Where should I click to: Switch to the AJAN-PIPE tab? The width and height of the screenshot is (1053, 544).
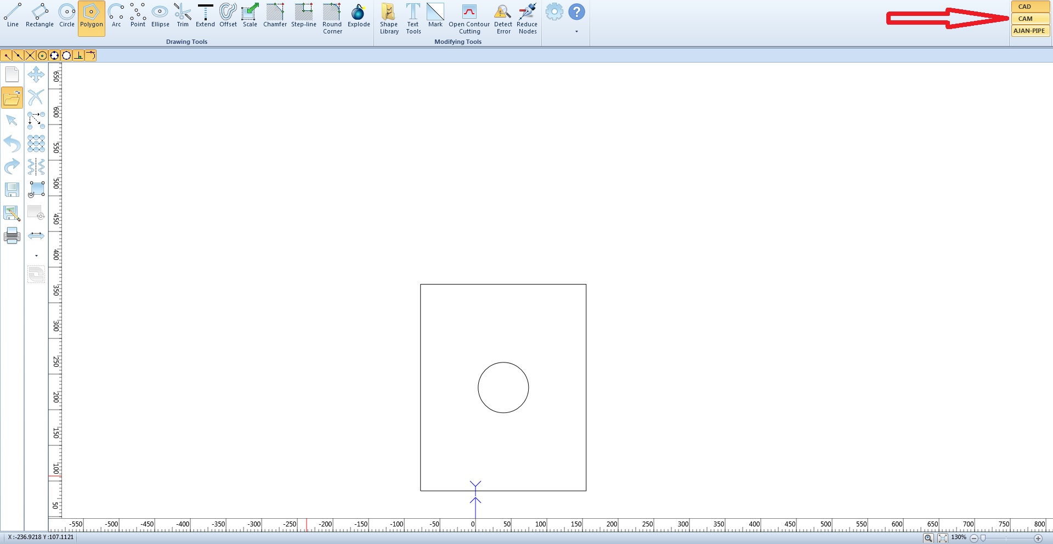[1030, 31]
